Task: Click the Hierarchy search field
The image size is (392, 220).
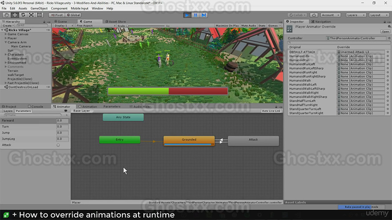Action: 32,26
